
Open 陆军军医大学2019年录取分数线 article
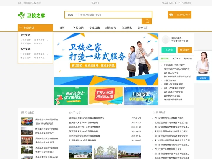pyautogui.click(x=84, y=131)
